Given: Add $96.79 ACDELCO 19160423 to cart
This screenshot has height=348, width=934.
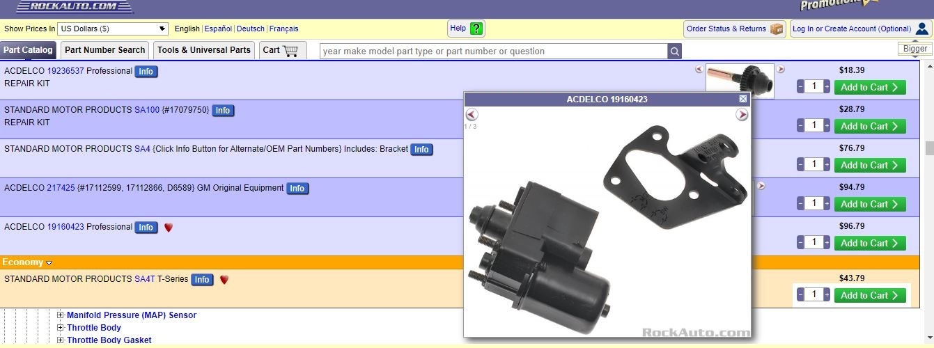Looking at the screenshot, I should pos(870,243).
